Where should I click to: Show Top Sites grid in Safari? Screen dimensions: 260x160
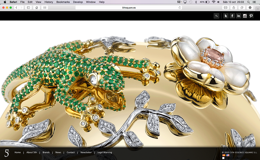coord(45,8)
